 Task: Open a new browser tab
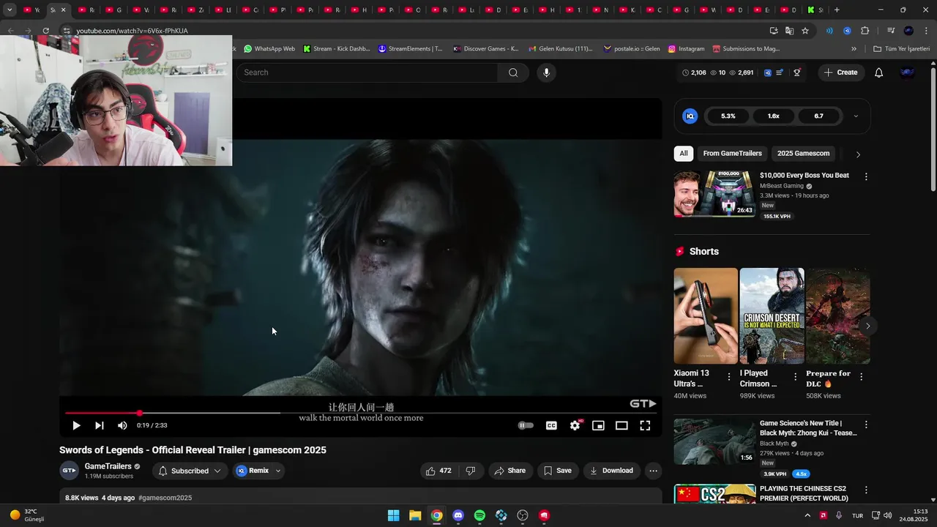pos(837,10)
